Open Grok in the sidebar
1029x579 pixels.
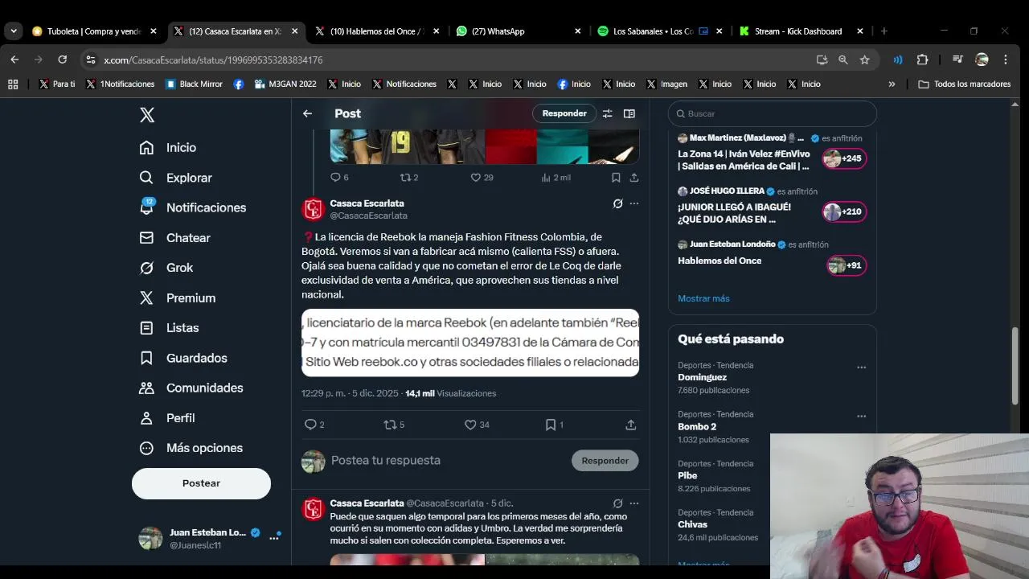(166, 268)
